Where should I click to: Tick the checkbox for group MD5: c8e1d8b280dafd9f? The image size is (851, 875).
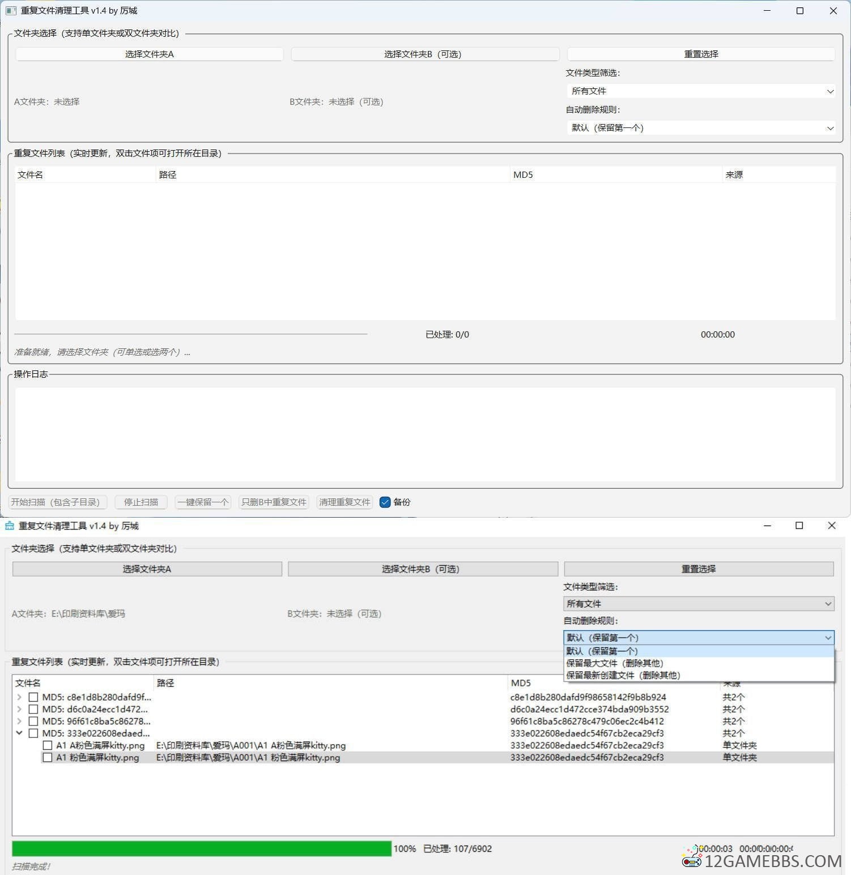(x=33, y=697)
